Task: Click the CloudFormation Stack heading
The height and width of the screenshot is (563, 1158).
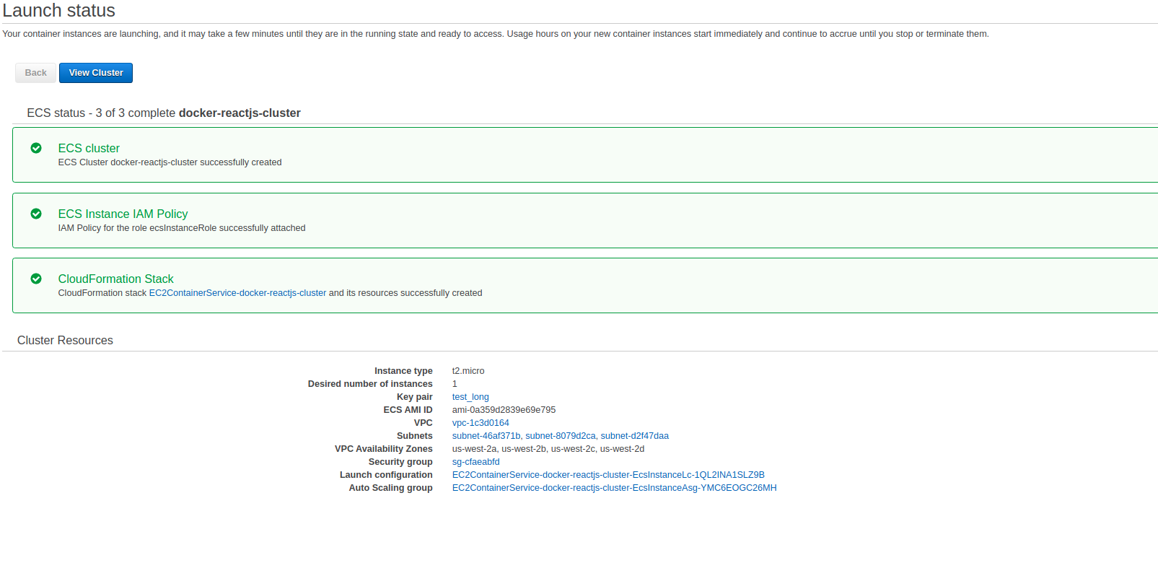Action: pyautogui.click(x=115, y=279)
